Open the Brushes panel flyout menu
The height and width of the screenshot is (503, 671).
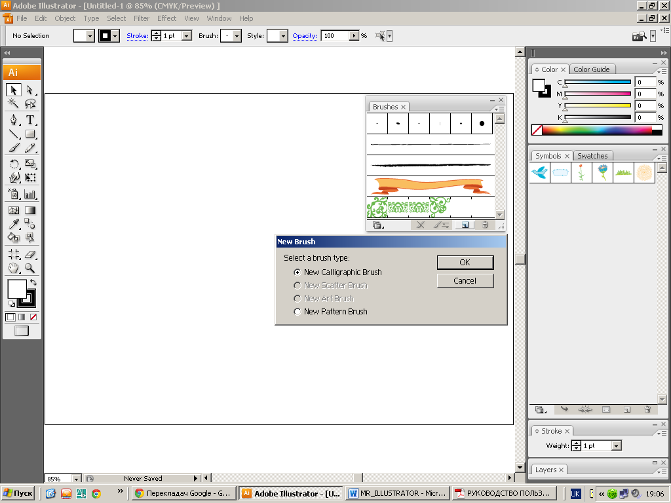499,109
